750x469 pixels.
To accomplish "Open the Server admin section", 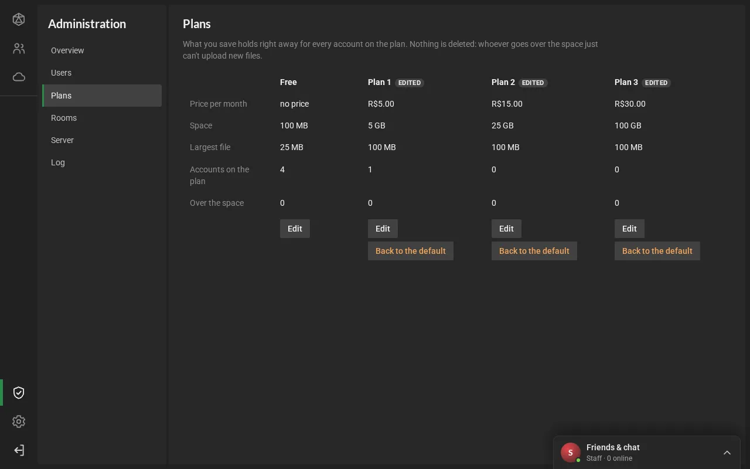I will 102,140.
